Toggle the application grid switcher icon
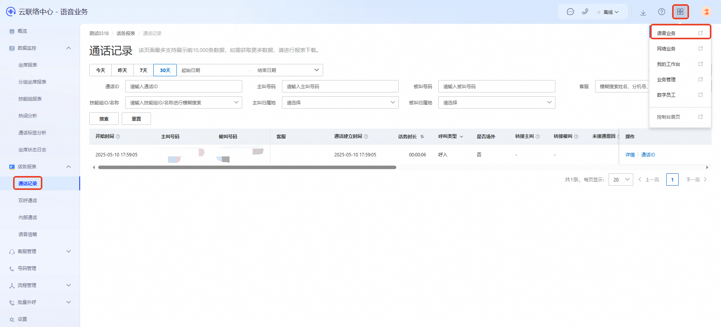721x327 pixels. click(680, 12)
